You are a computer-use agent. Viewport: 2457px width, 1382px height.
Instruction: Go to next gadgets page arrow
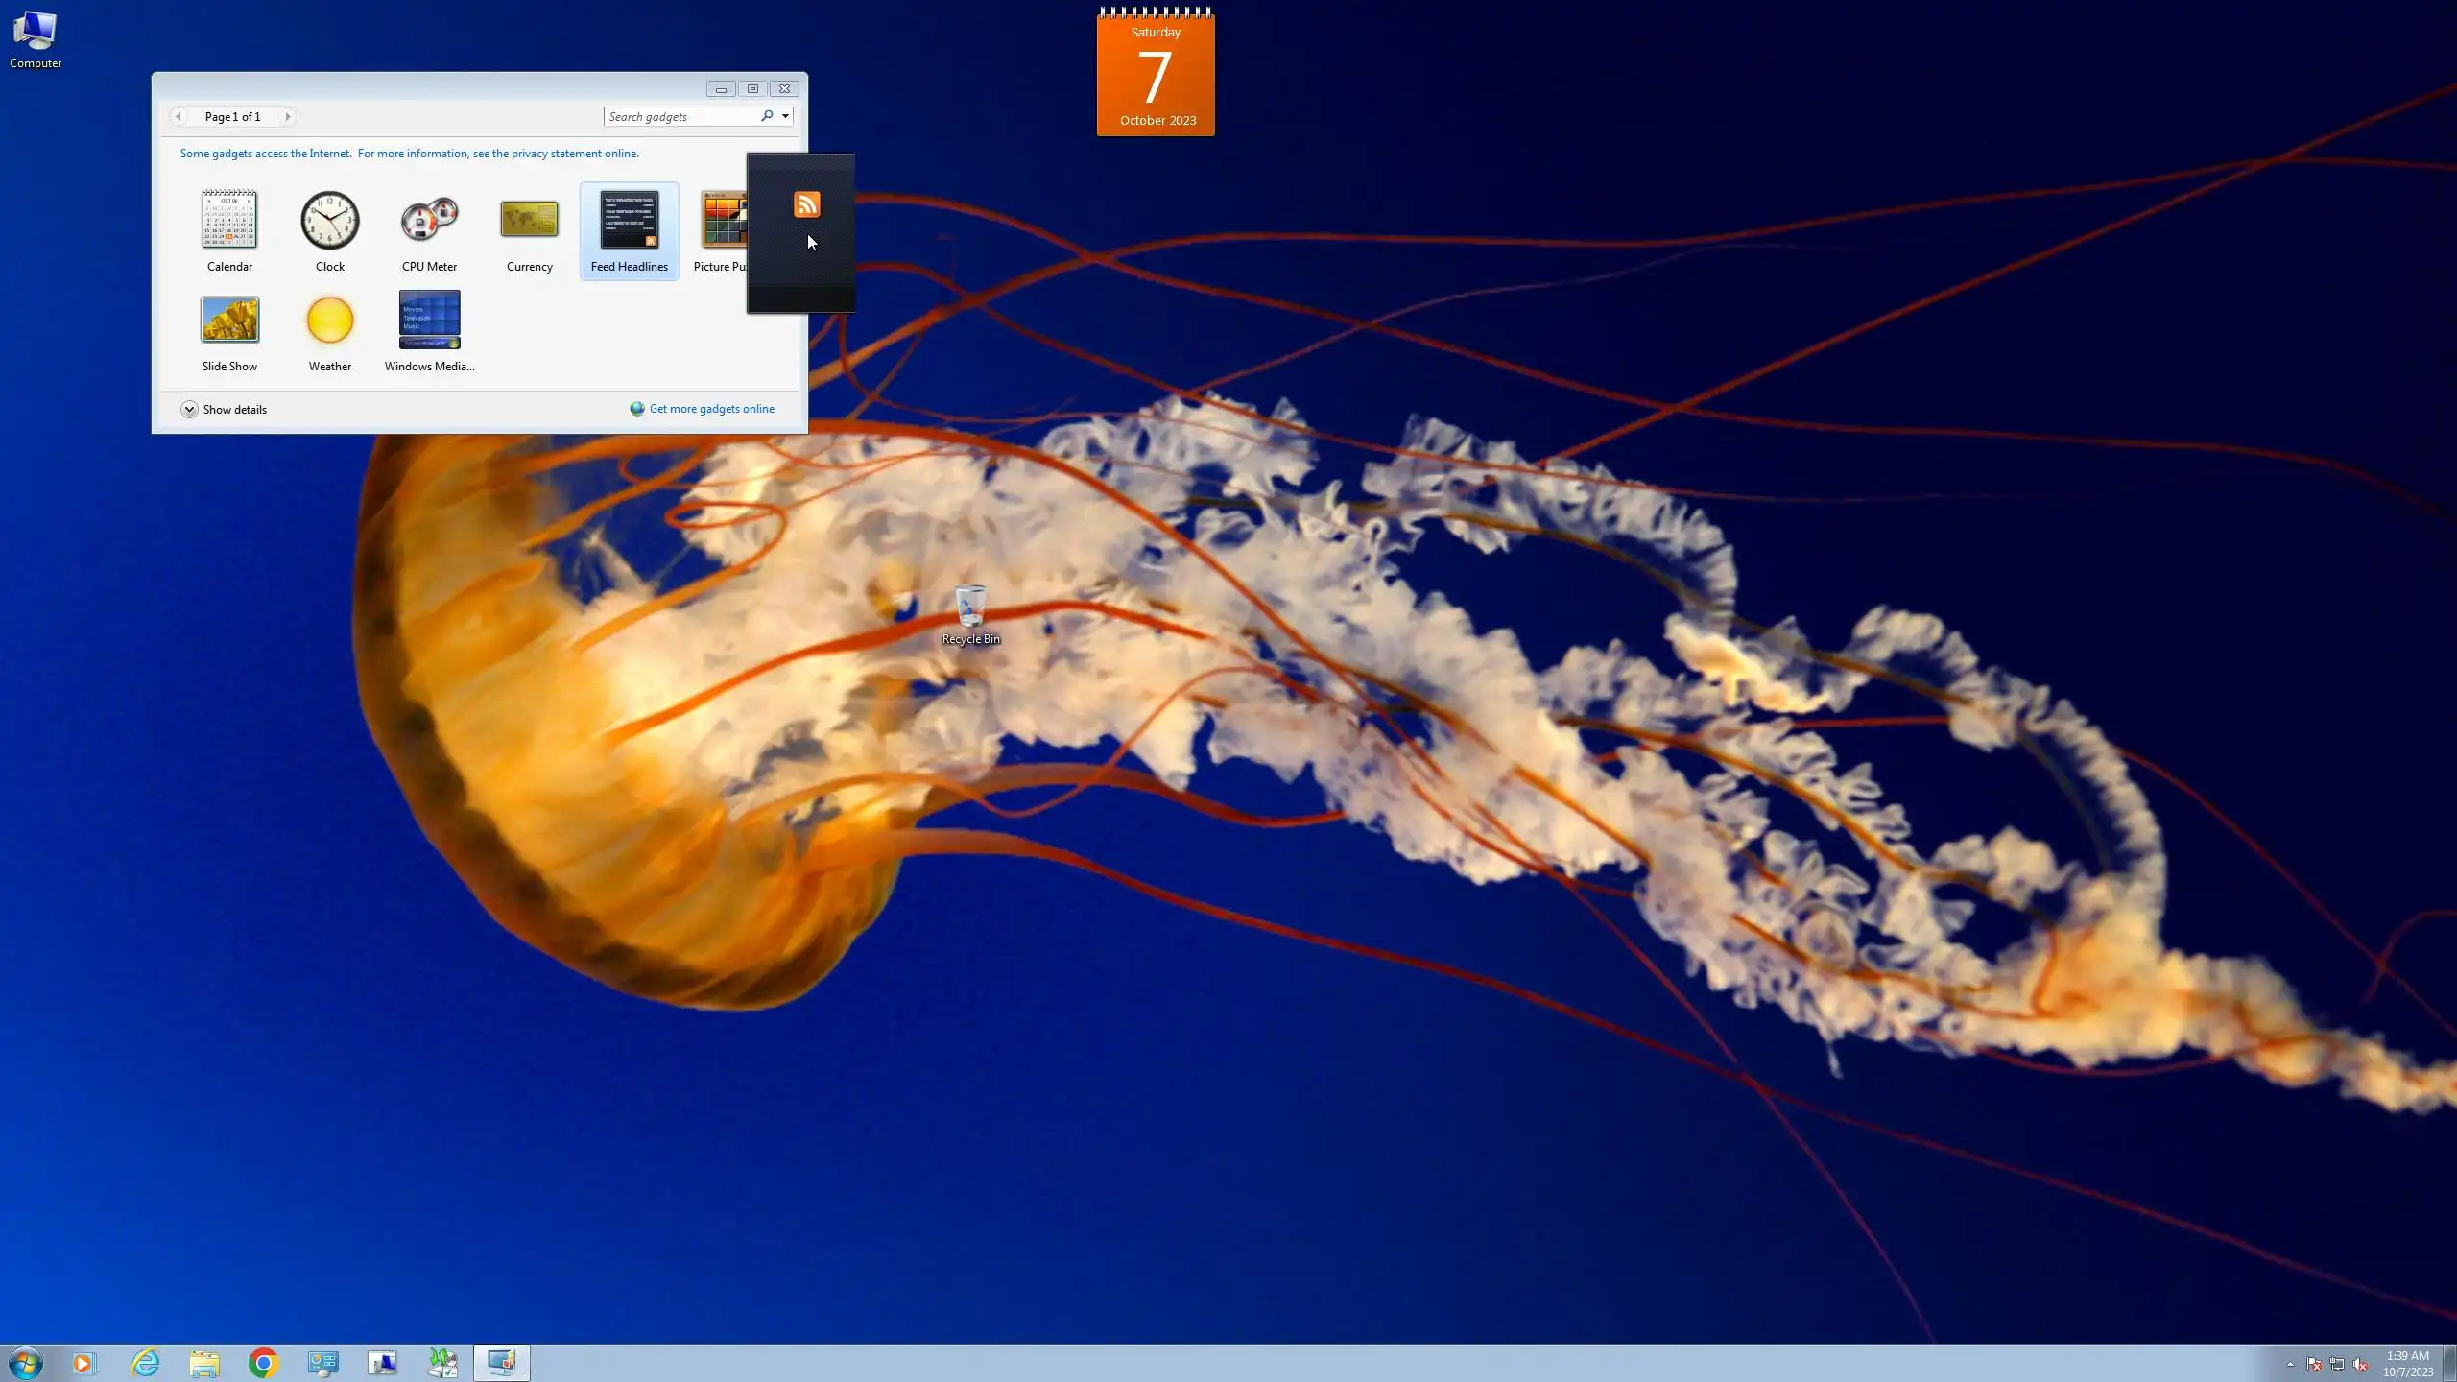tap(287, 116)
